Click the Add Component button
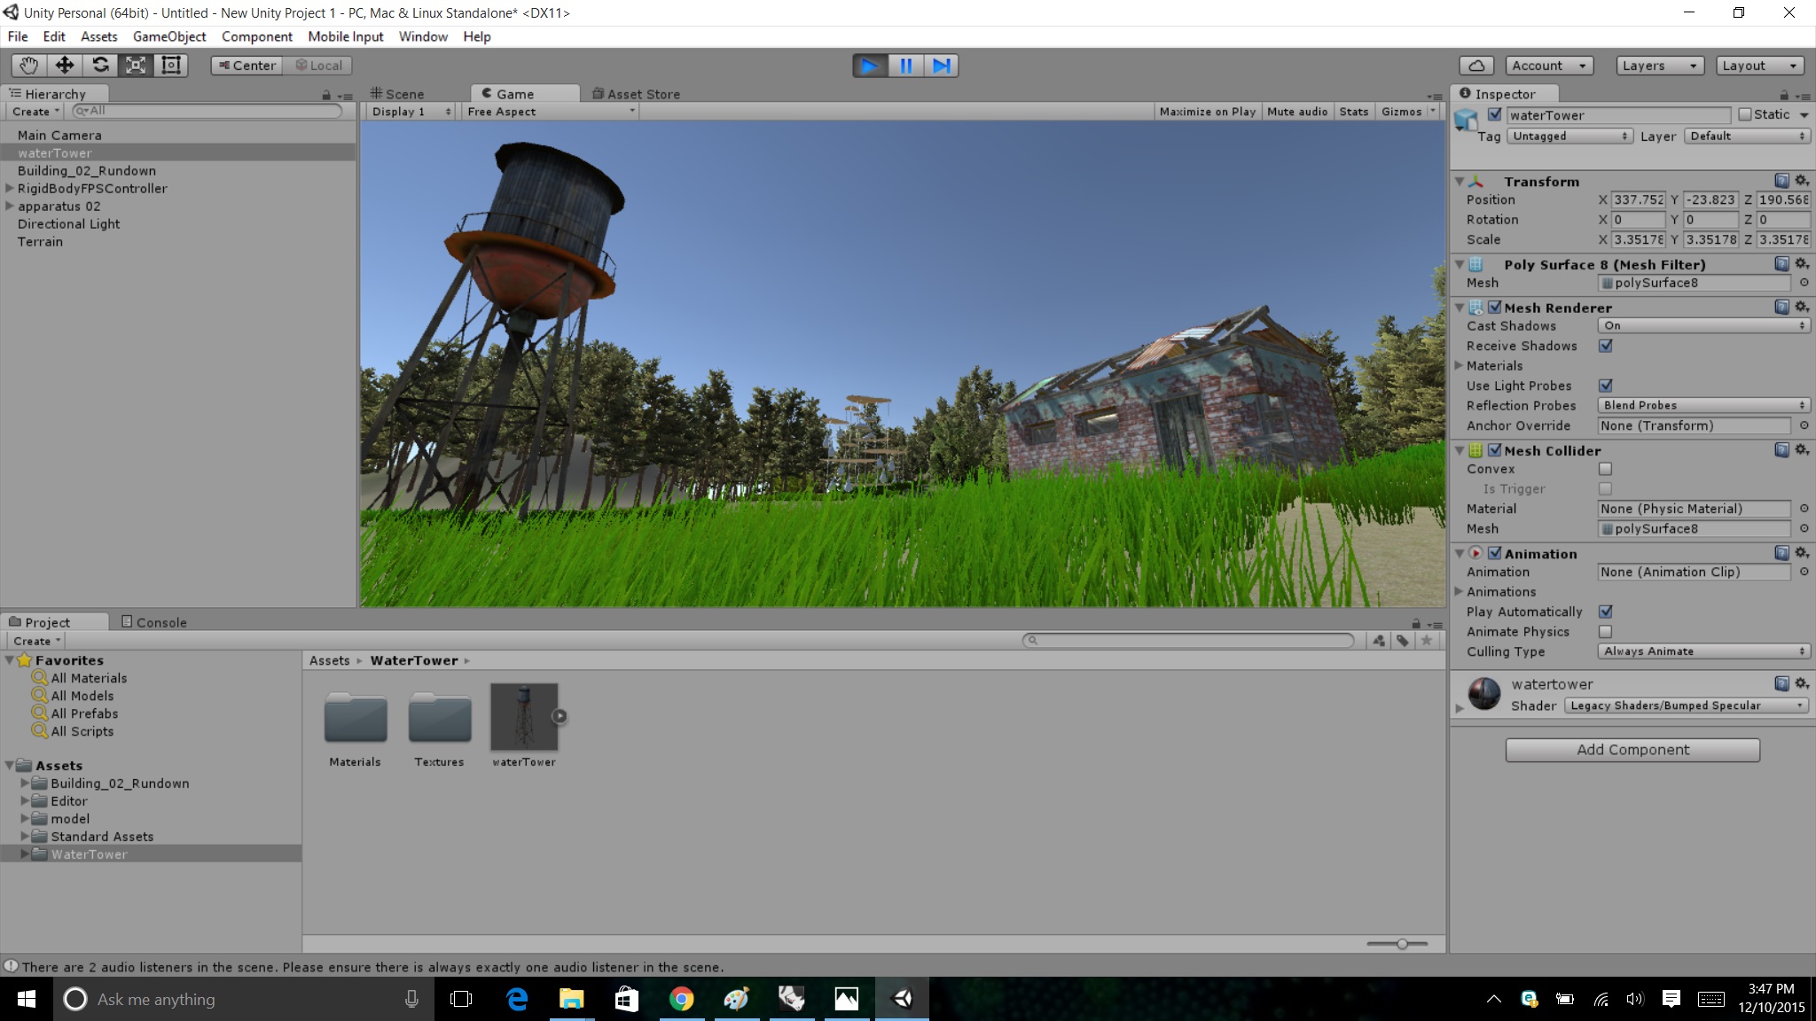Viewport: 1816px width, 1021px height. coord(1632,749)
